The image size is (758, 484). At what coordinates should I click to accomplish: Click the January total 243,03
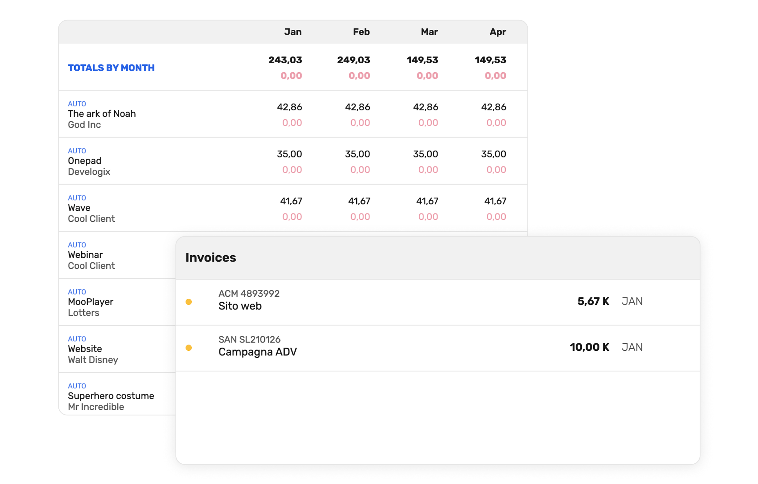(285, 60)
